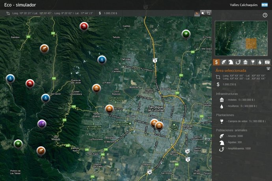Choose the area selection tool beside magnifier

tap(209, 13)
